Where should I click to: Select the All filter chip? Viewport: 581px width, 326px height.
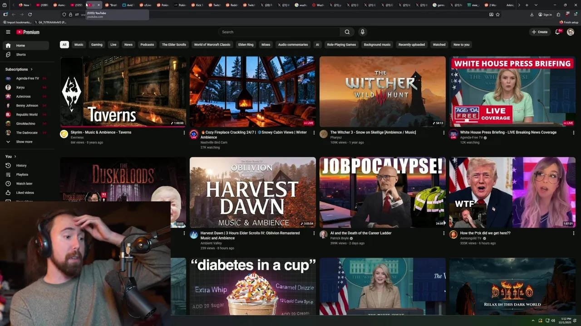(x=64, y=44)
